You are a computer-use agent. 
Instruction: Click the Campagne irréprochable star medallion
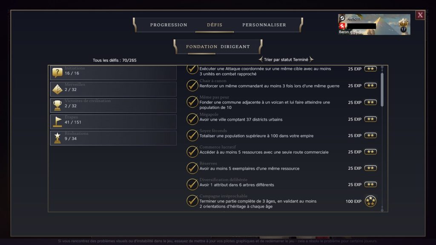coord(370,201)
